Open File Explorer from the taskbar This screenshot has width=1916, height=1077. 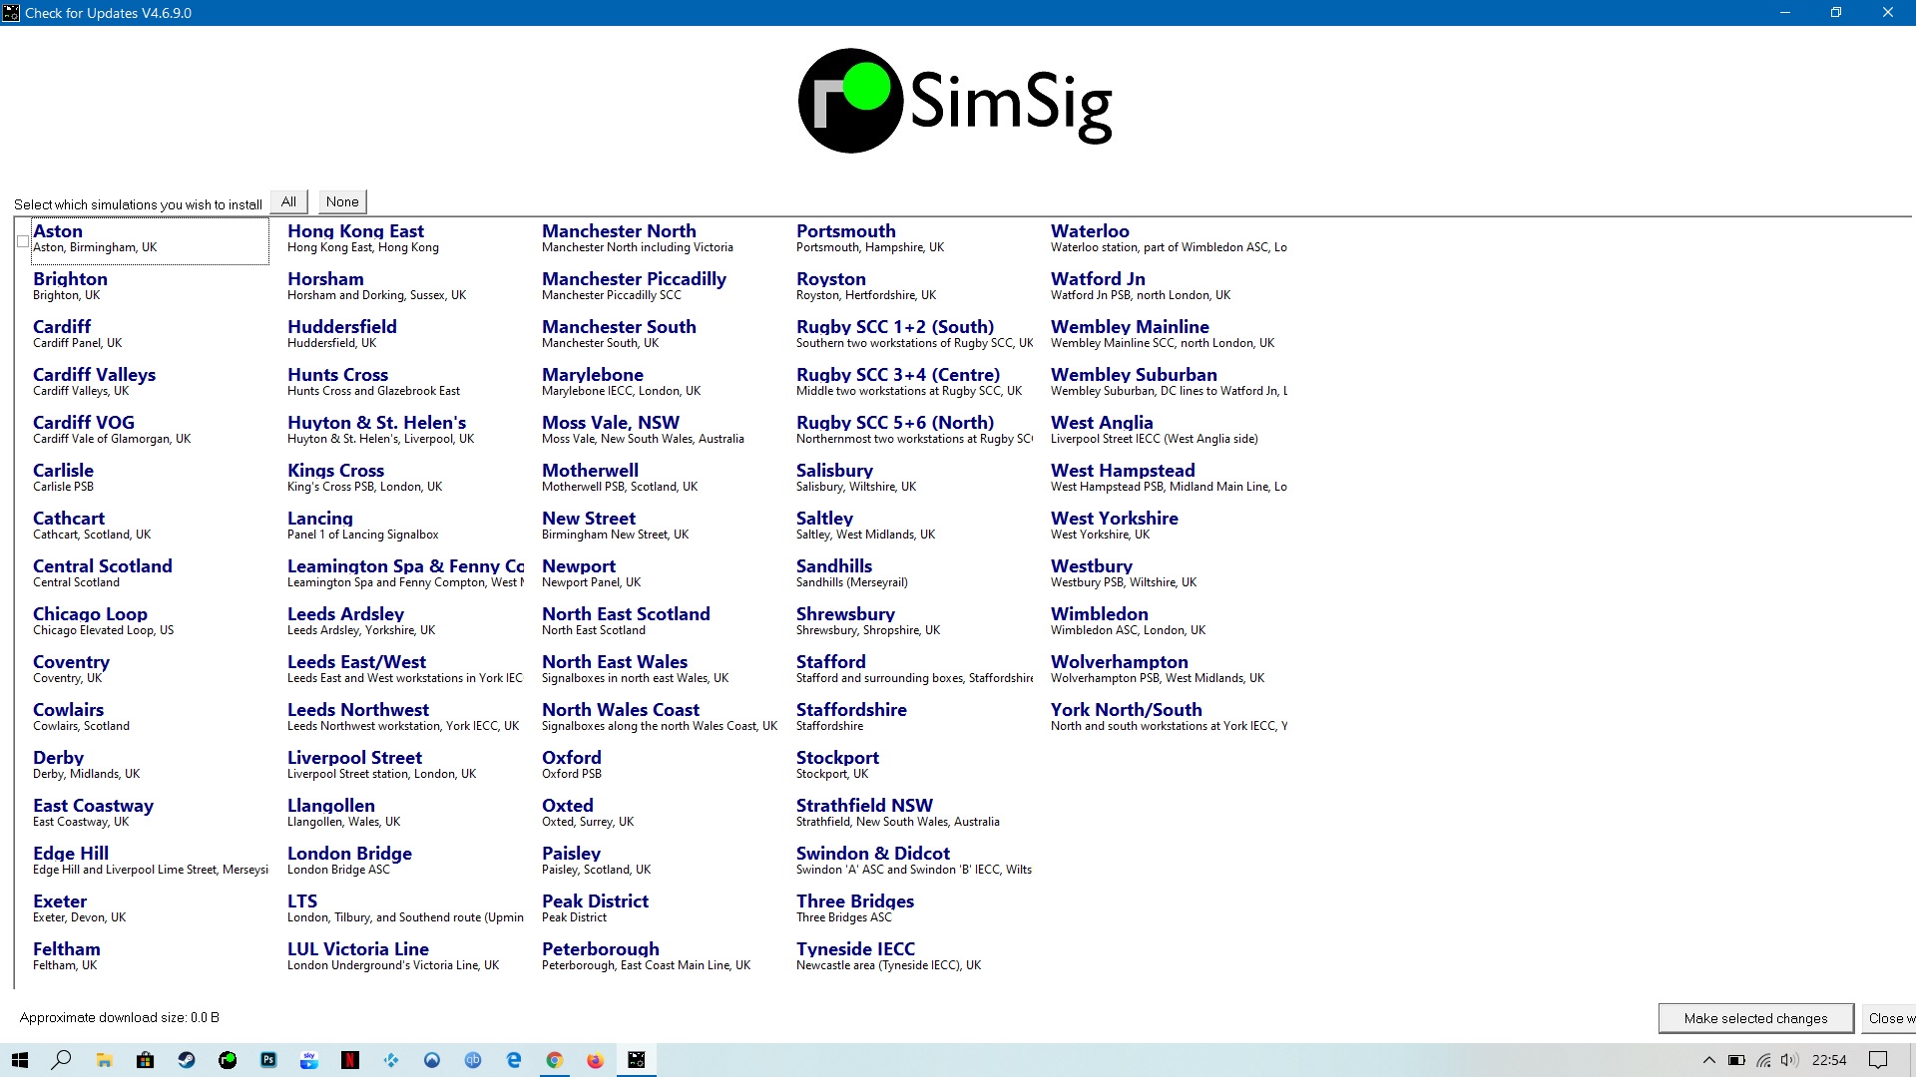(104, 1060)
